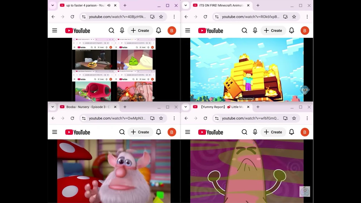Image resolution: width=361 pixels, height=203 pixels.
Task: Open YouTube guide menu in 'up to faster' window
Action: tap(55, 30)
